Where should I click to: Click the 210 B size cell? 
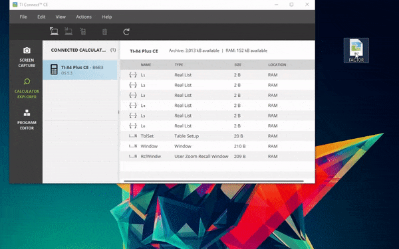[x=239, y=146]
